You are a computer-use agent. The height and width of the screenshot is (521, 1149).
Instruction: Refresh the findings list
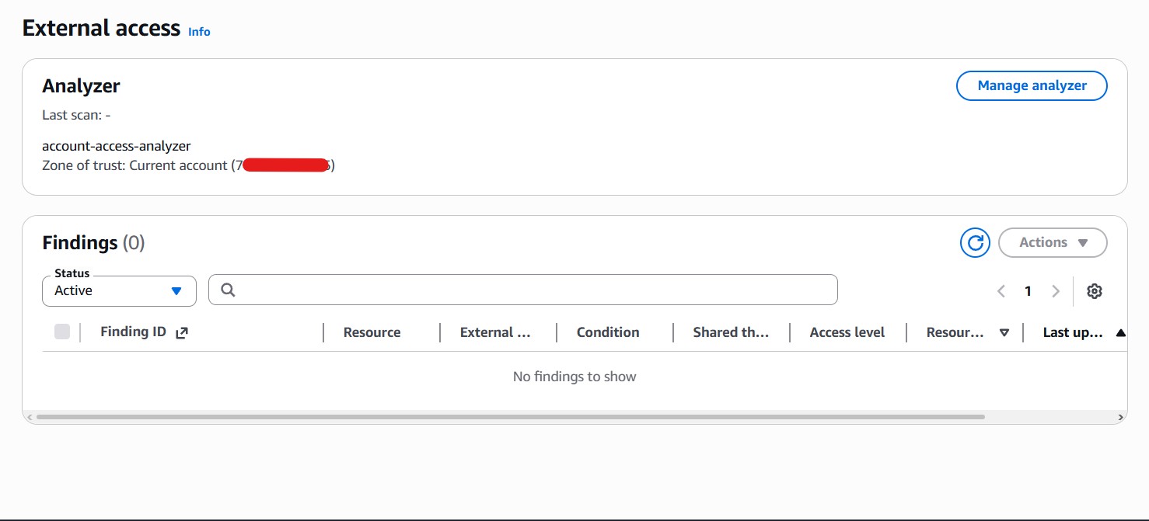click(975, 242)
